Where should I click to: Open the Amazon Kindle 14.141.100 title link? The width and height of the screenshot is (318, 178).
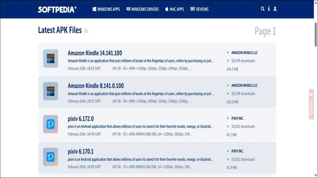point(95,53)
